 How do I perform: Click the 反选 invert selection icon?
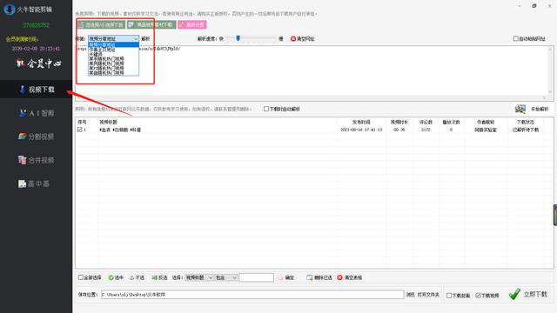pos(154,277)
